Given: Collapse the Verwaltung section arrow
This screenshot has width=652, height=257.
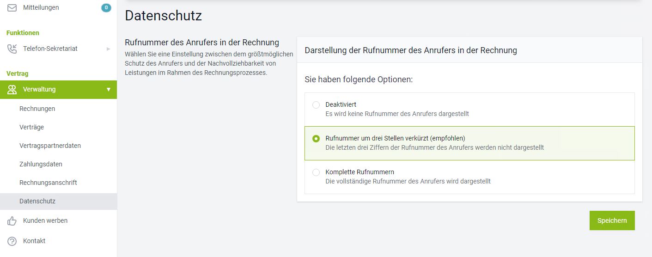Looking at the screenshot, I should click(109, 90).
